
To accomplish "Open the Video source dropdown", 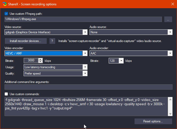I will pos(46,32).
